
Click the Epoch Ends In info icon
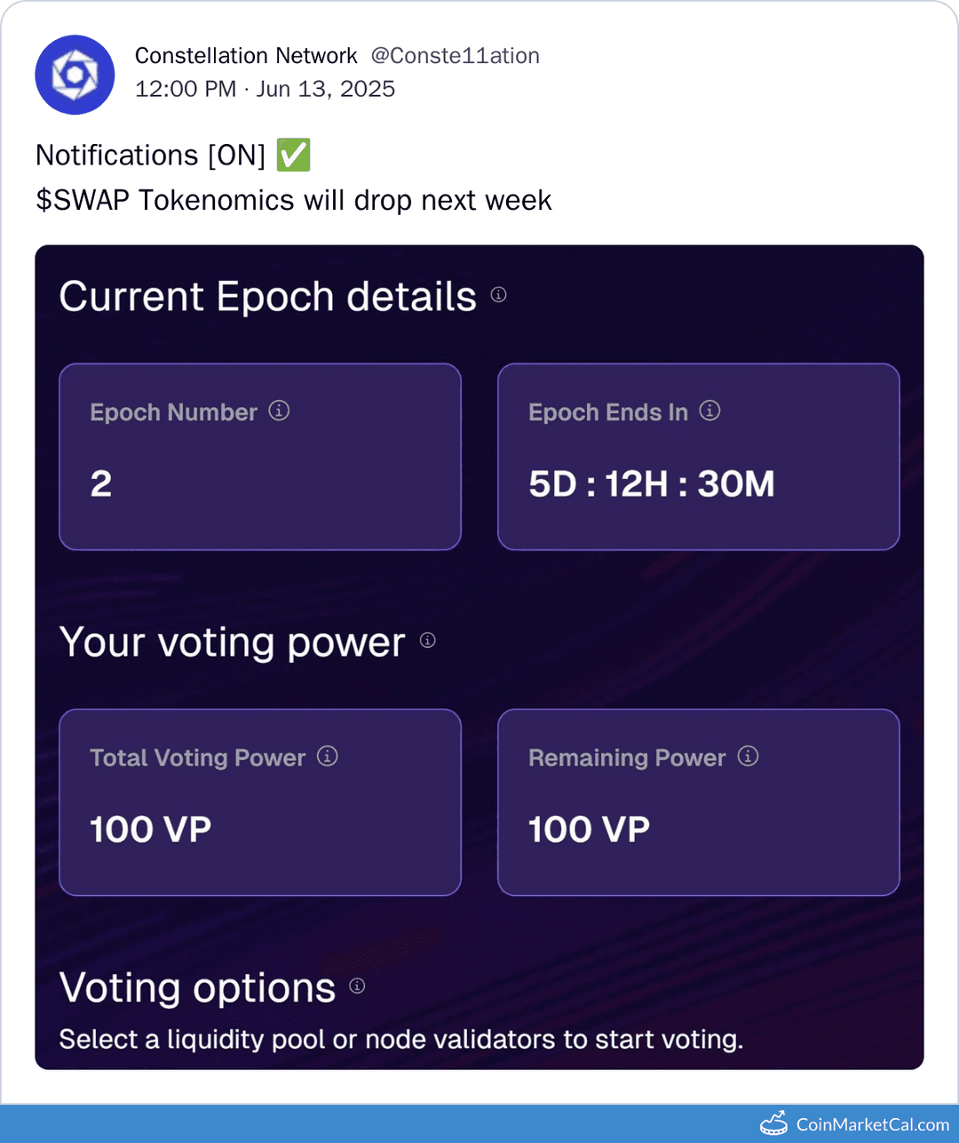click(x=710, y=412)
